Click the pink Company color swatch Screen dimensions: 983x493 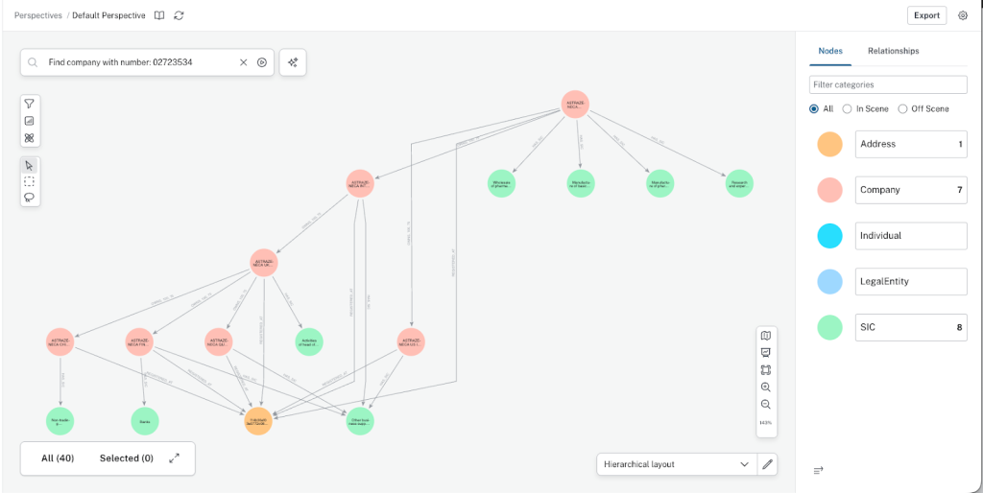point(829,190)
